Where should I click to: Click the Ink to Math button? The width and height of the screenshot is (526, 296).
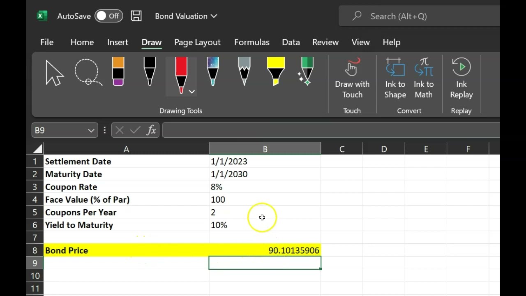click(424, 78)
